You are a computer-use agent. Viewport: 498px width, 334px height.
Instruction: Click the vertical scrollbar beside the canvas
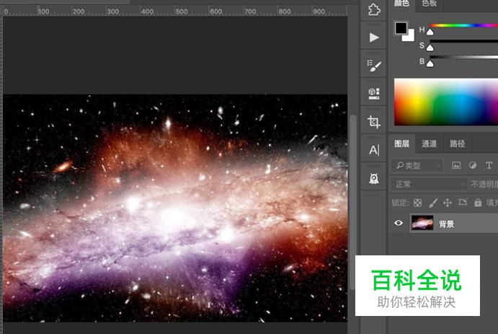[352, 203]
